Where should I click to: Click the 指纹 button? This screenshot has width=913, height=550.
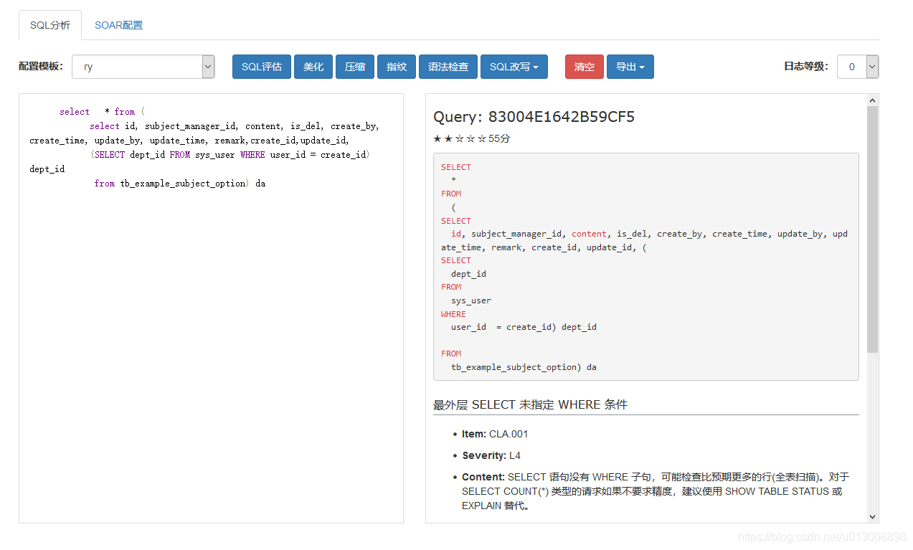pyautogui.click(x=397, y=67)
